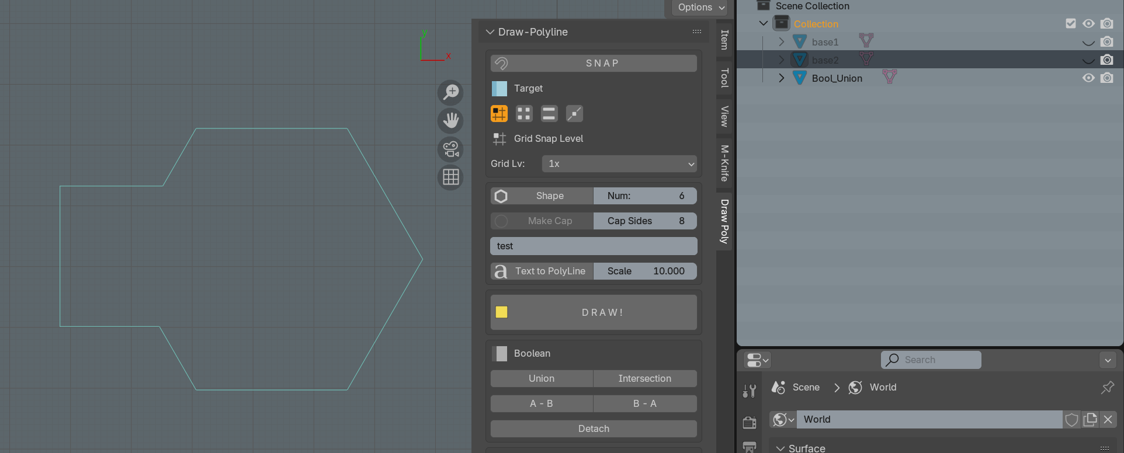
Task: Duplicate the World datablock
Action: click(x=1090, y=420)
